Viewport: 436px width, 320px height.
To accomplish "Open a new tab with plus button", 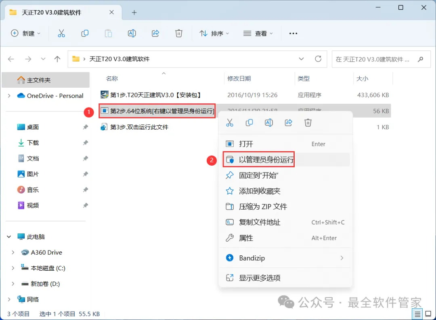I will click(134, 13).
